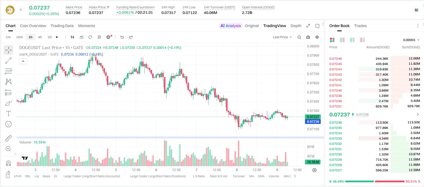The image size is (424, 187).
Task: Take a chart snapshot with camera icon
Action: point(308,37)
